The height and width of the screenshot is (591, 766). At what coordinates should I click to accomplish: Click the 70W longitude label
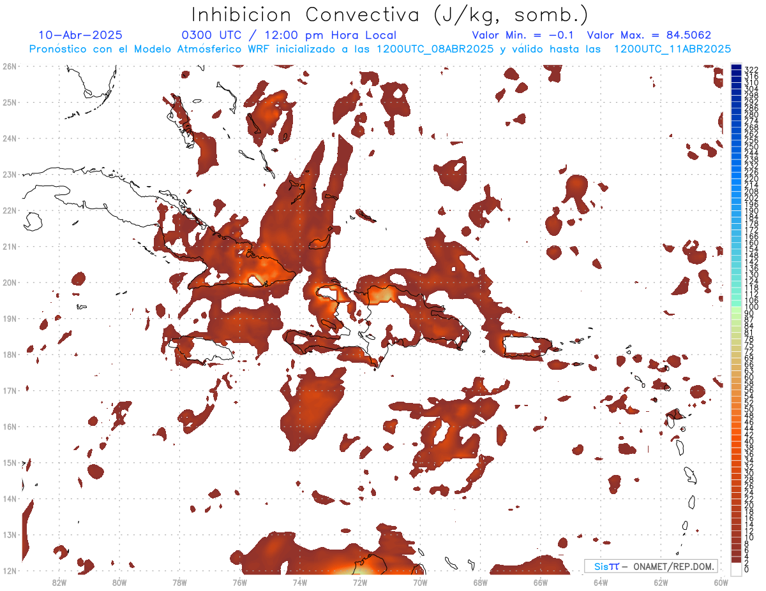420,582
